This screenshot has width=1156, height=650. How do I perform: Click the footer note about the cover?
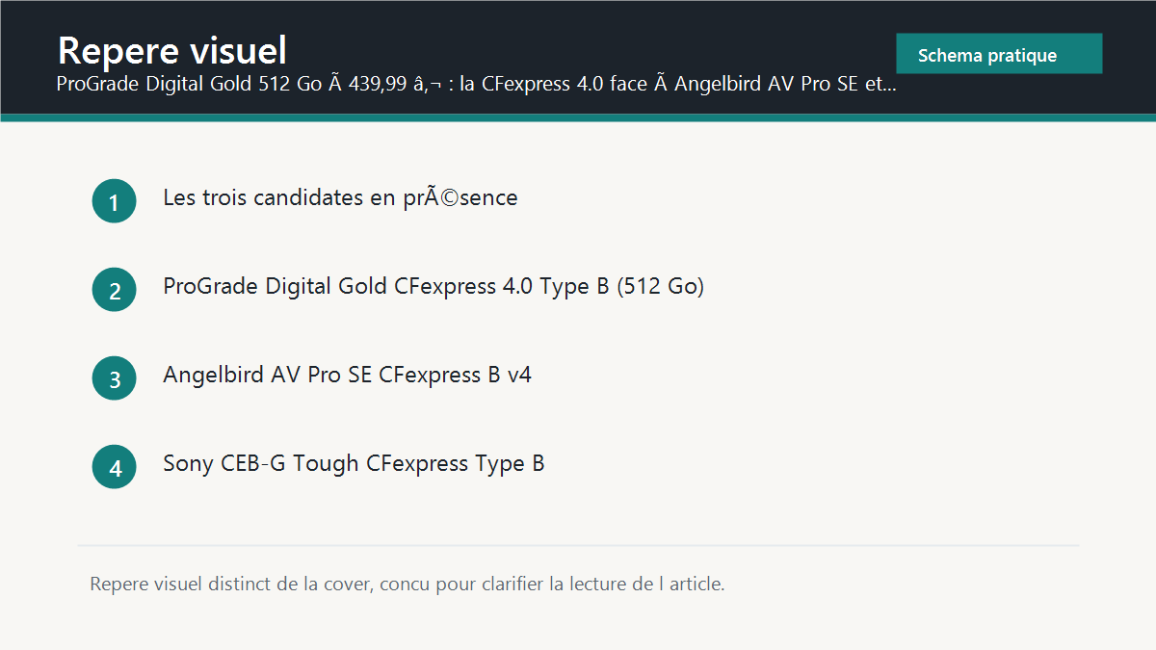point(407,584)
